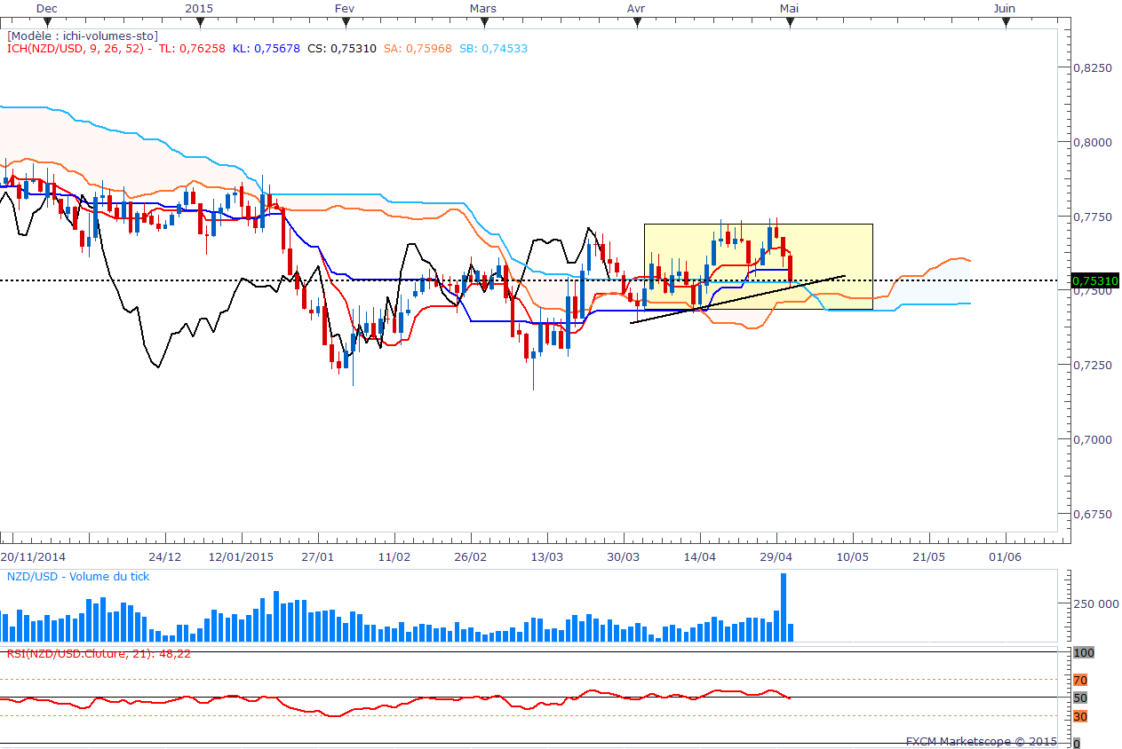Click the 24/12 date on time axis
The image size is (1122, 749).
(166, 556)
